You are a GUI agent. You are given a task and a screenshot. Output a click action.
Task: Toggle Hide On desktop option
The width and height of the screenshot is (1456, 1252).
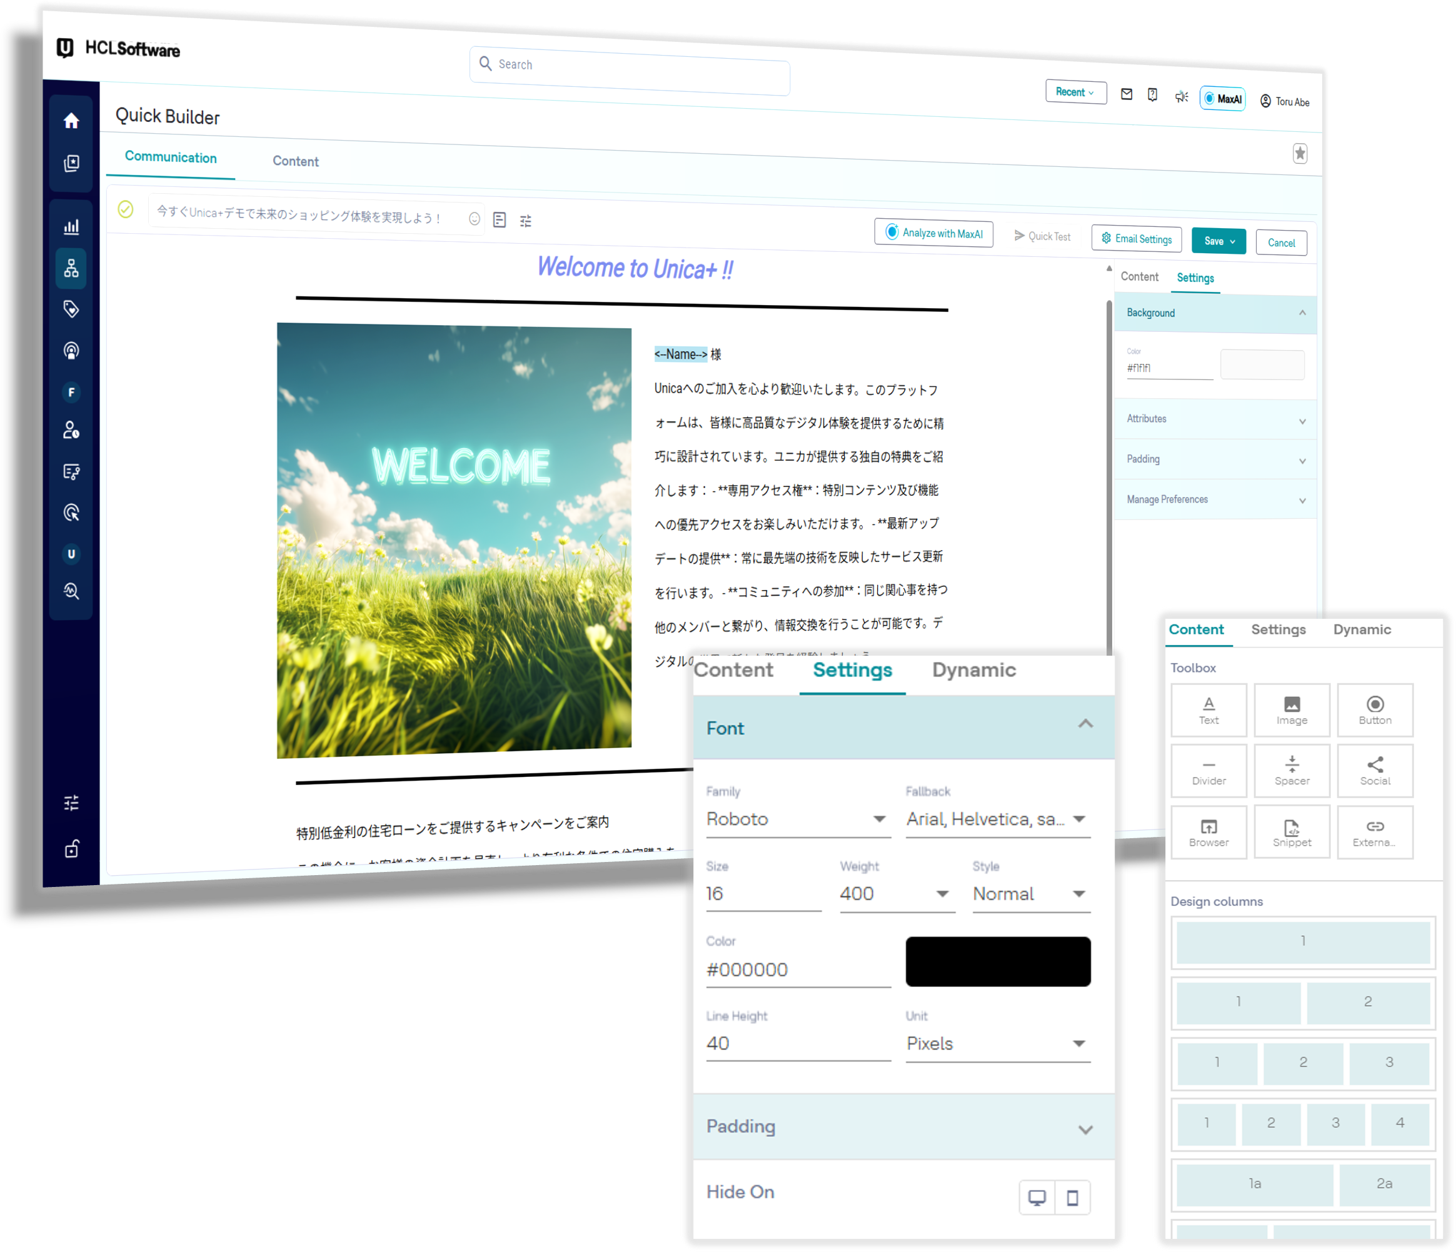click(1037, 1197)
